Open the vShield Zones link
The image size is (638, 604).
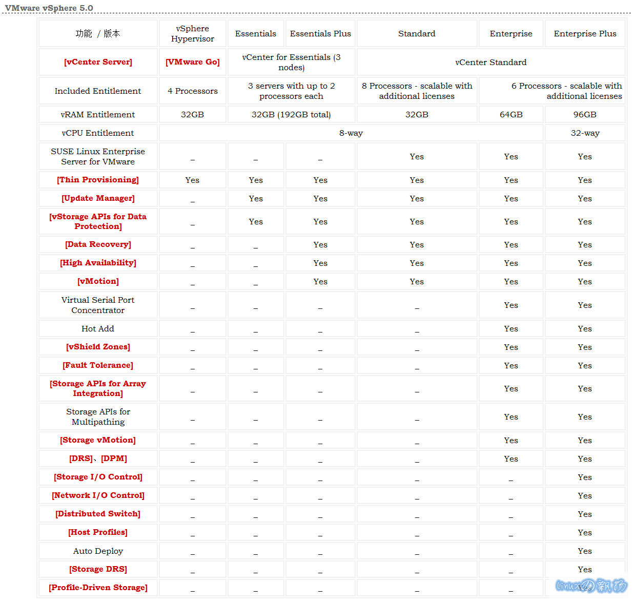point(98,347)
